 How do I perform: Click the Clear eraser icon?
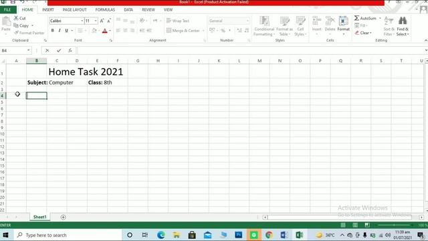(x=356, y=33)
